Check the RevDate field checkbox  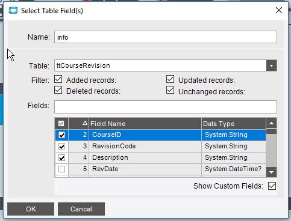point(61,169)
